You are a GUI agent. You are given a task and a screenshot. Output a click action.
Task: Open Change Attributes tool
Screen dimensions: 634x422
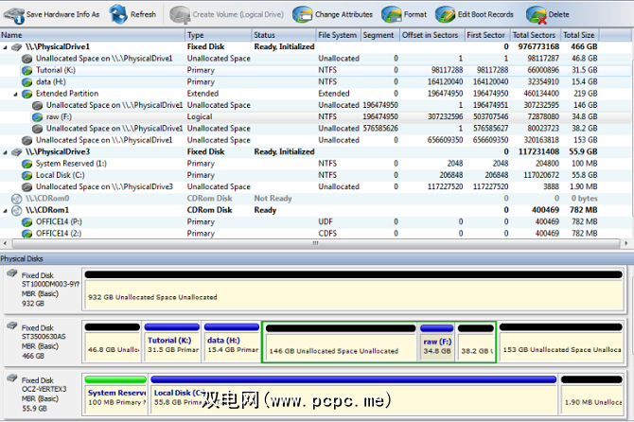[303, 14]
